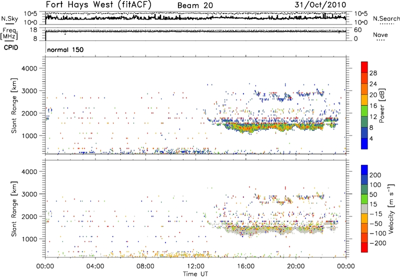This screenshot has height=277, width=400.
Task: Click the '12:00' time tick label
Action: tap(195, 266)
